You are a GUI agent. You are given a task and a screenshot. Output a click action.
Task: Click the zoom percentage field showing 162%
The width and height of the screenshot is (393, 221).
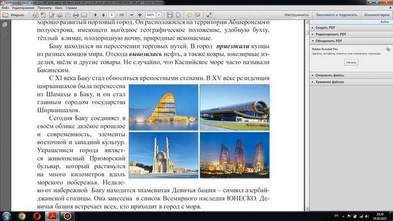pyautogui.click(x=150, y=15)
